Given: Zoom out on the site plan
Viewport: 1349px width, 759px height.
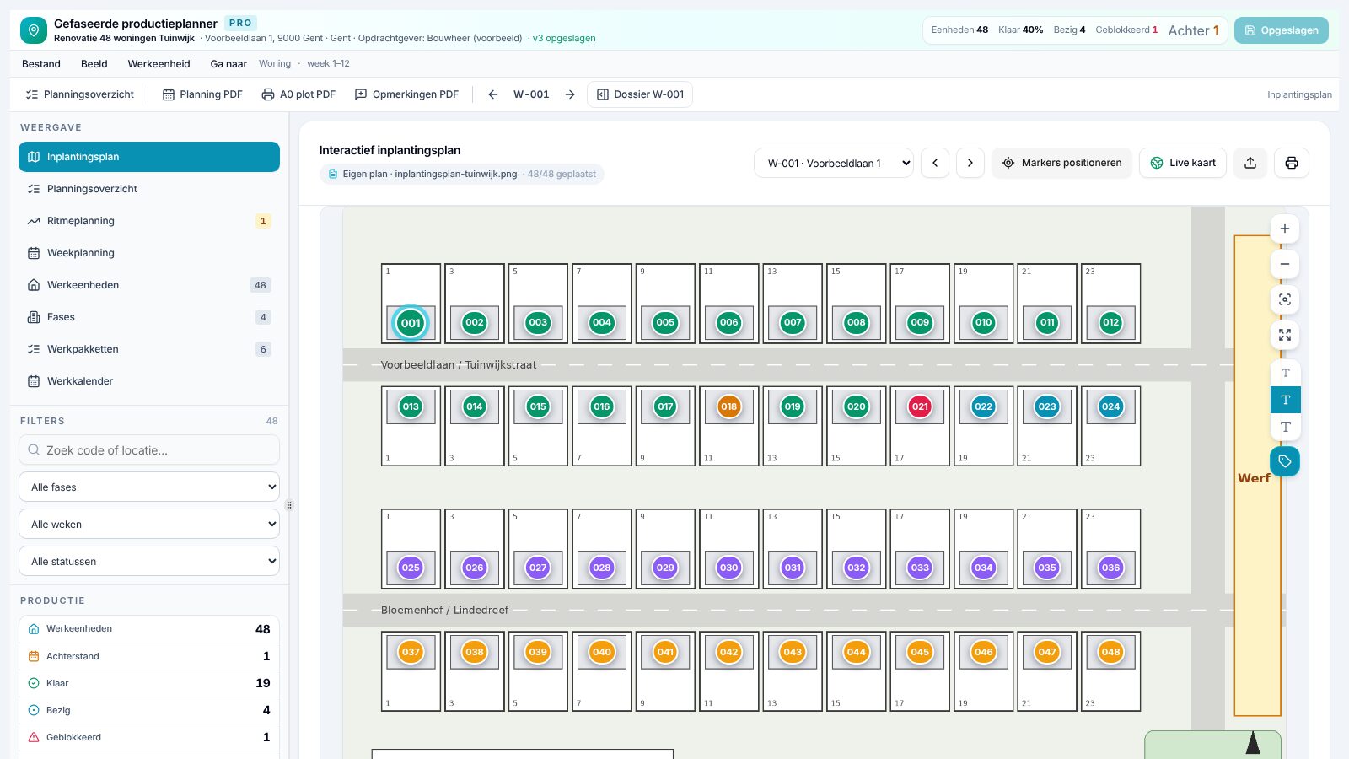Looking at the screenshot, I should point(1285,264).
